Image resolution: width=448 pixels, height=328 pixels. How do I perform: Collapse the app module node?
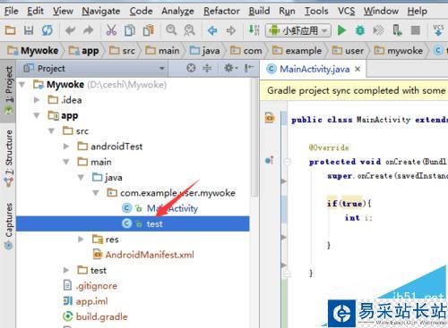tap(37, 115)
